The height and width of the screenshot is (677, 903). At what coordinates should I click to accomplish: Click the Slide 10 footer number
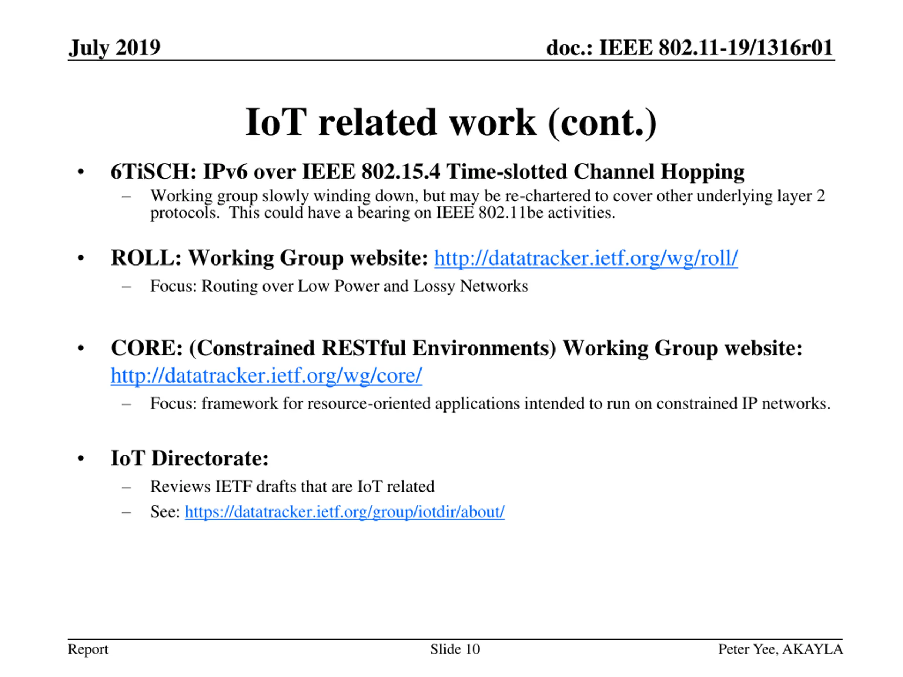click(455, 649)
